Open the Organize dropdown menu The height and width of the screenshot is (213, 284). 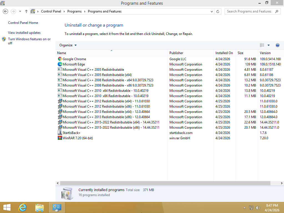68,45
